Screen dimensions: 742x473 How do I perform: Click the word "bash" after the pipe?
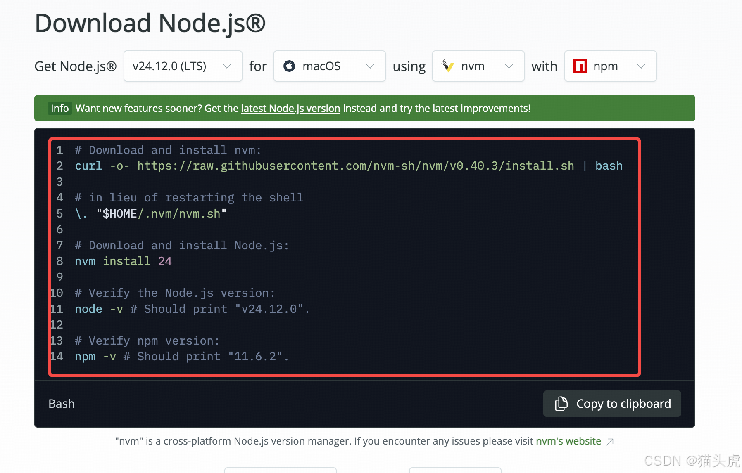[609, 166]
